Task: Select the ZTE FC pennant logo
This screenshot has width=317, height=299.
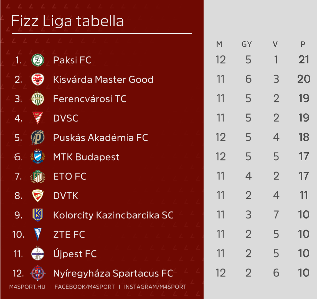Action: pos(38,234)
